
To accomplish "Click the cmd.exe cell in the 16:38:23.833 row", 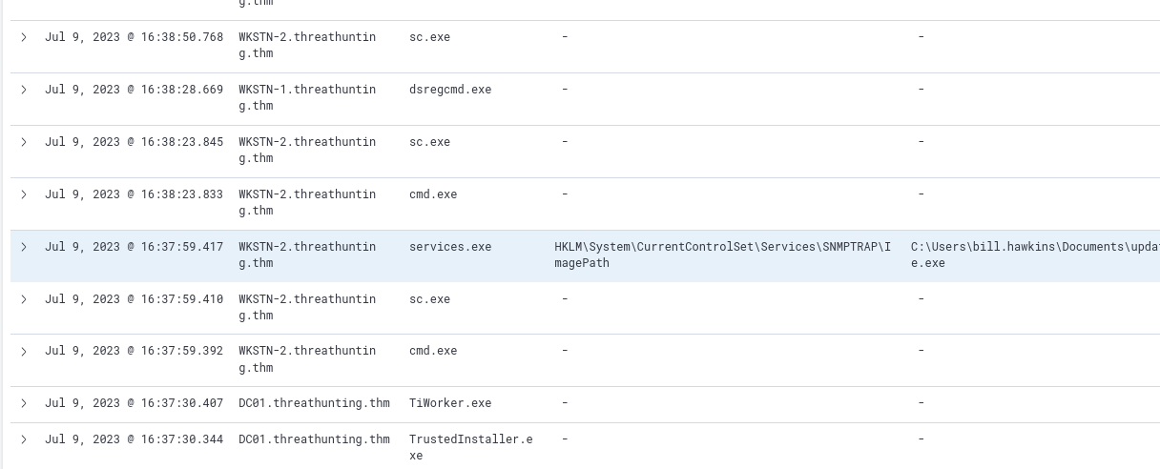I will pos(433,194).
